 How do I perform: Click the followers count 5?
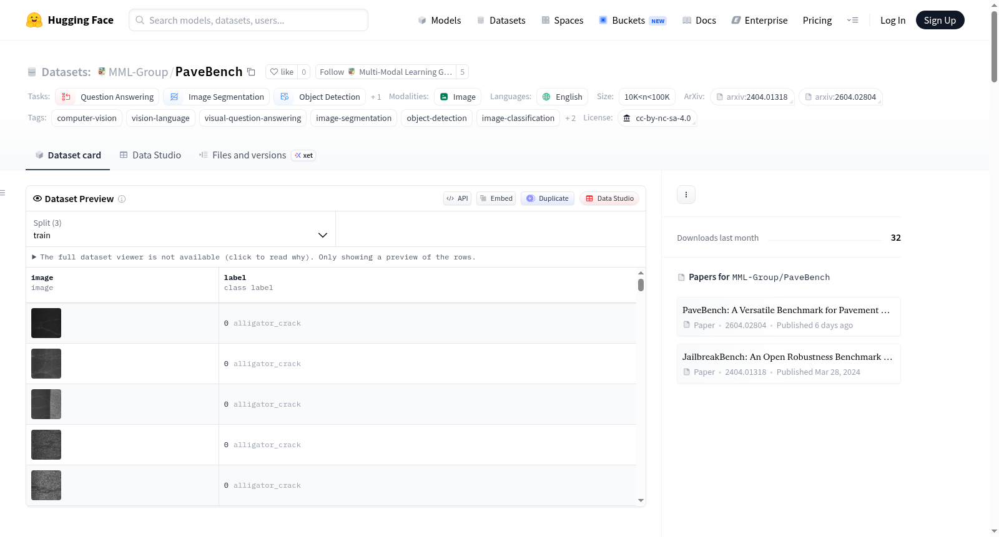click(x=463, y=72)
